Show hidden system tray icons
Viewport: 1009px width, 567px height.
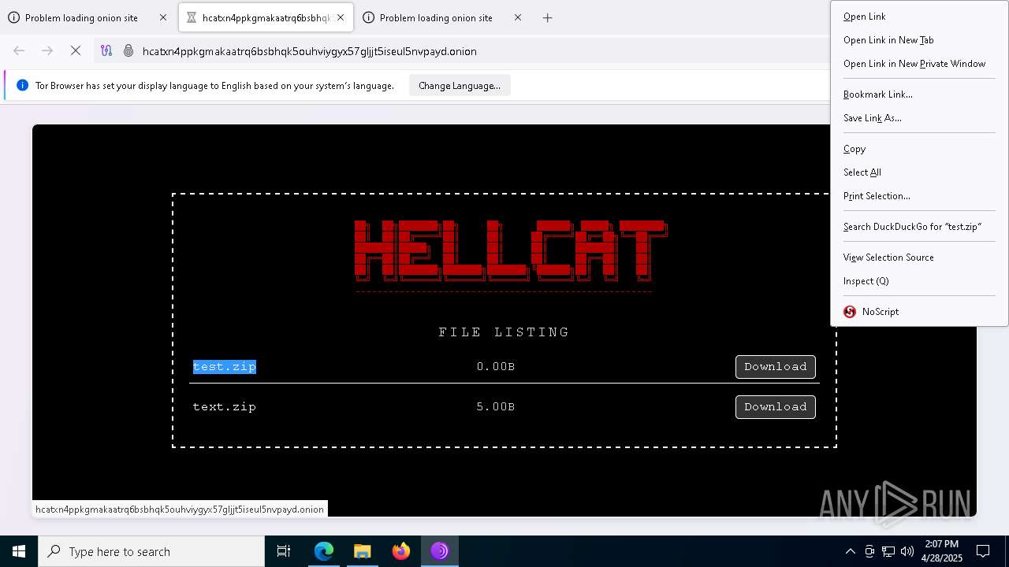coord(851,551)
